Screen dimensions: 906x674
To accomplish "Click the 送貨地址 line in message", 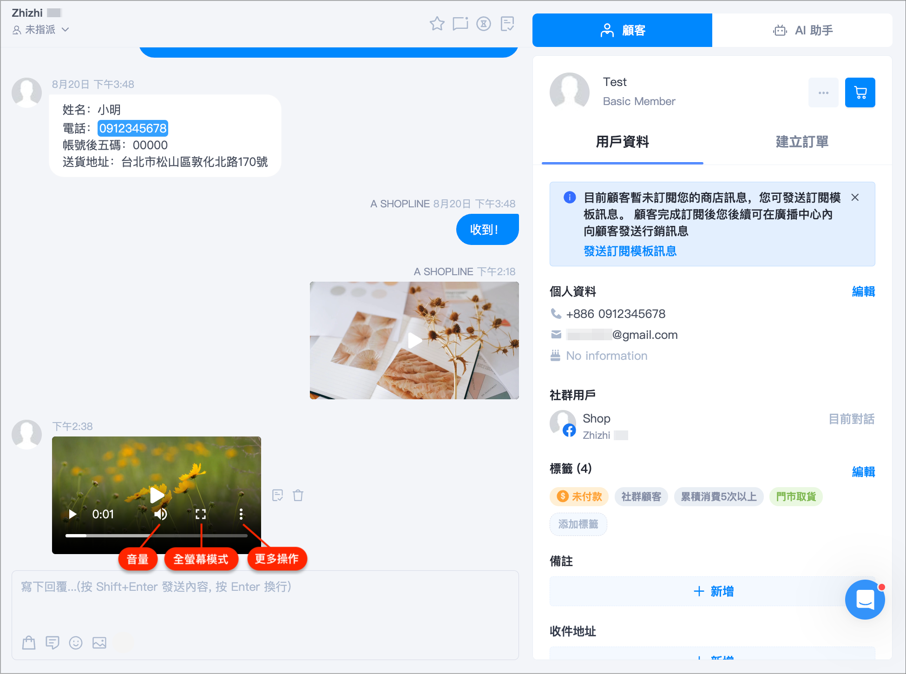I will [x=165, y=162].
